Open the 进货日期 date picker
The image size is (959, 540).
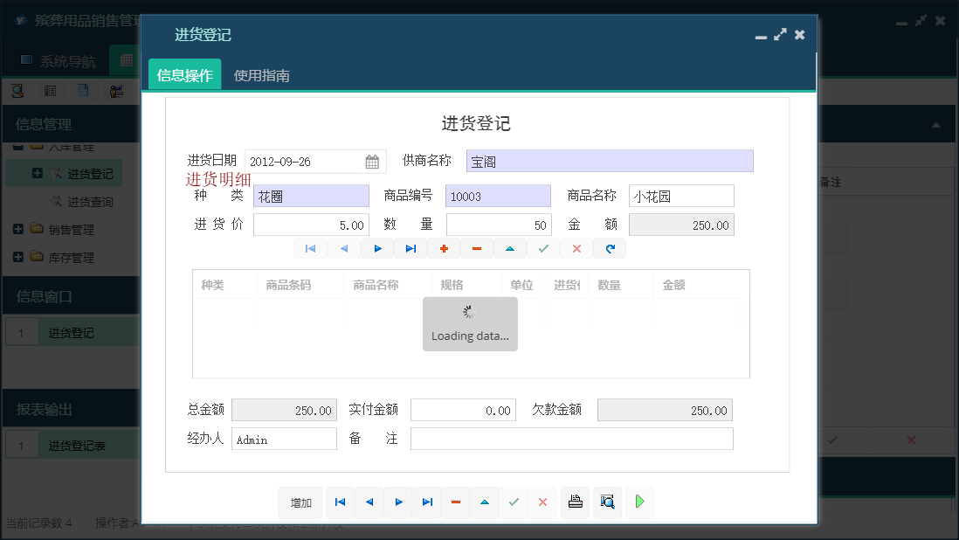point(370,161)
